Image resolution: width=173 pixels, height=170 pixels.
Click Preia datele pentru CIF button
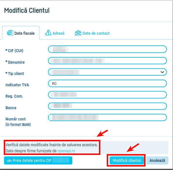(x=38, y=160)
